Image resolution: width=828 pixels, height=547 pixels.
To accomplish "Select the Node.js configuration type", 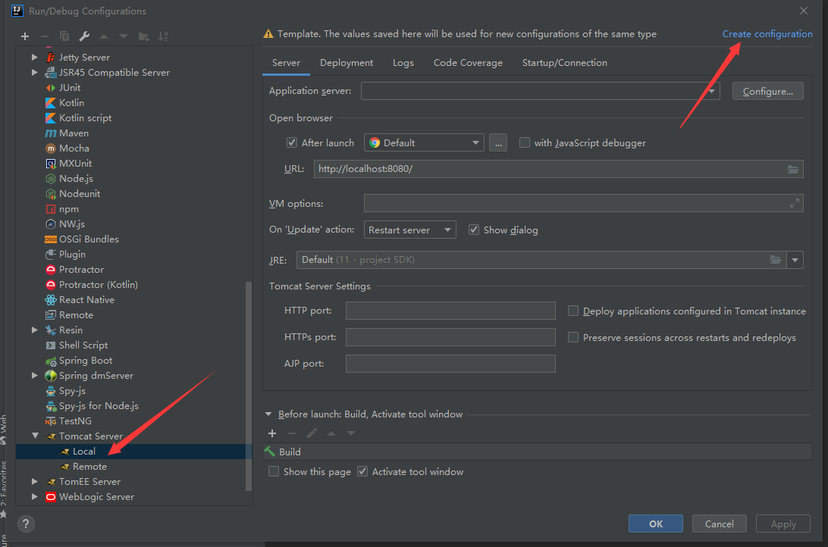I will click(x=76, y=178).
